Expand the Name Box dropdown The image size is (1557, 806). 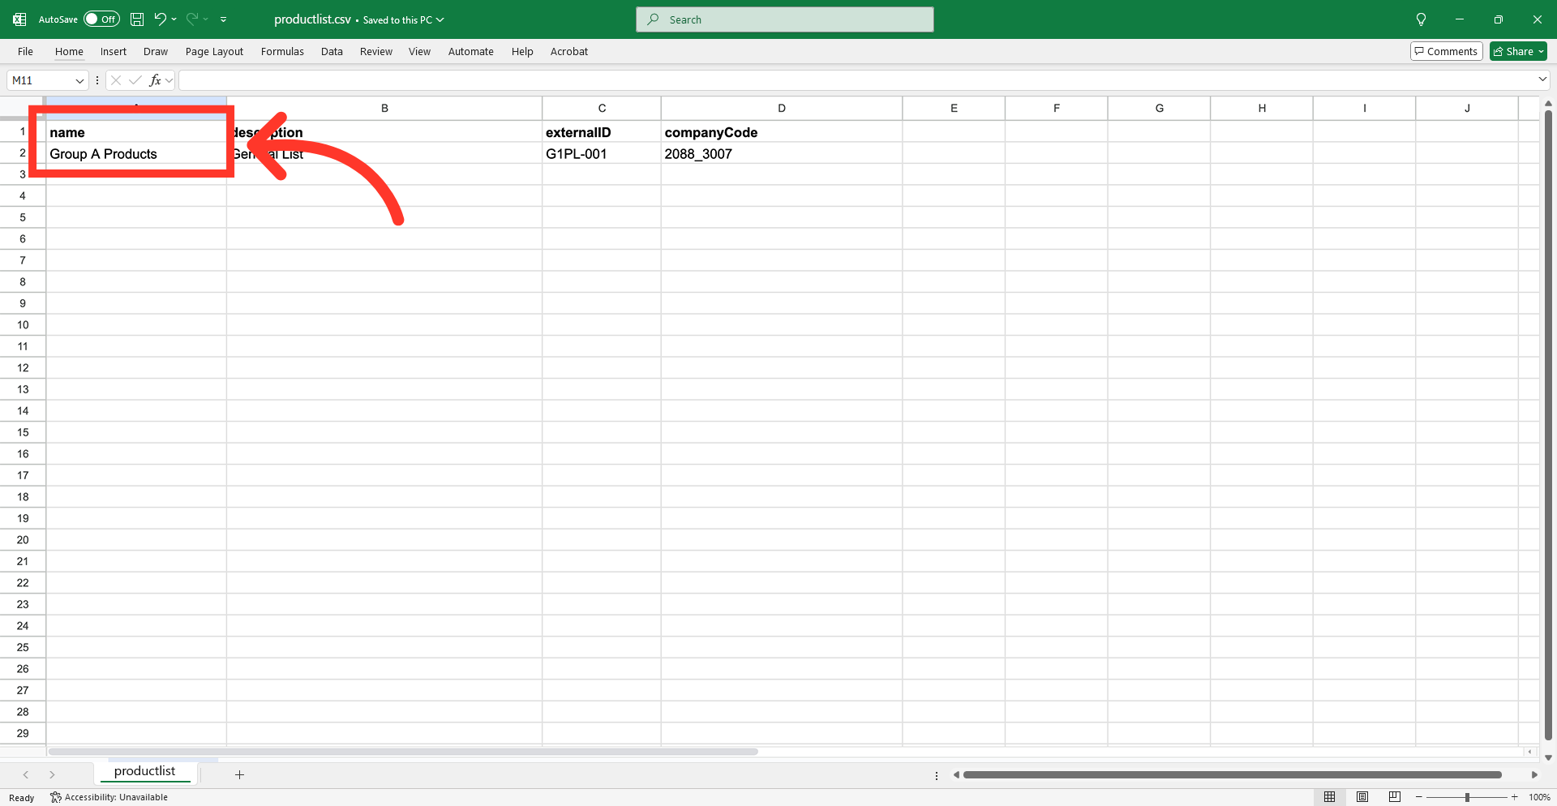pyautogui.click(x=79, y=80)
